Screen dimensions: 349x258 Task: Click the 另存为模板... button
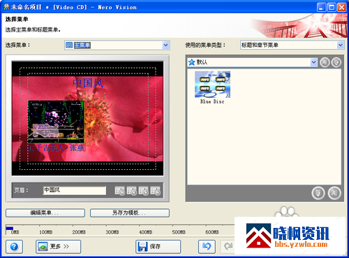(130, 213)
